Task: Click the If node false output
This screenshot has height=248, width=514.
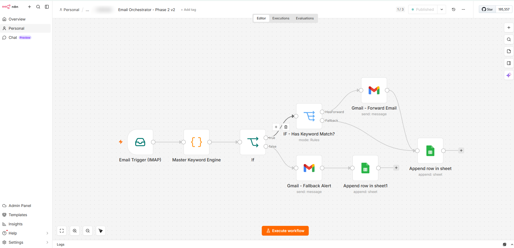Action: point(266,146)
